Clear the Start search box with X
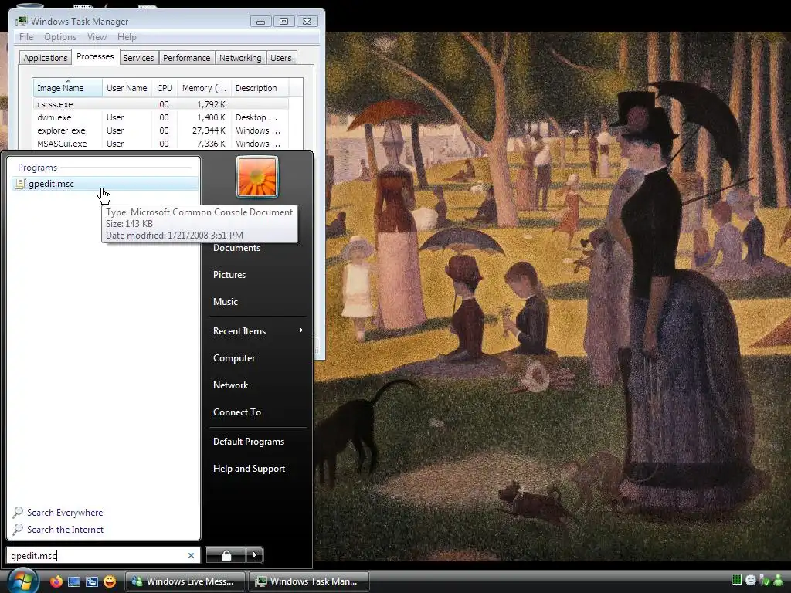 coord(192,555)
